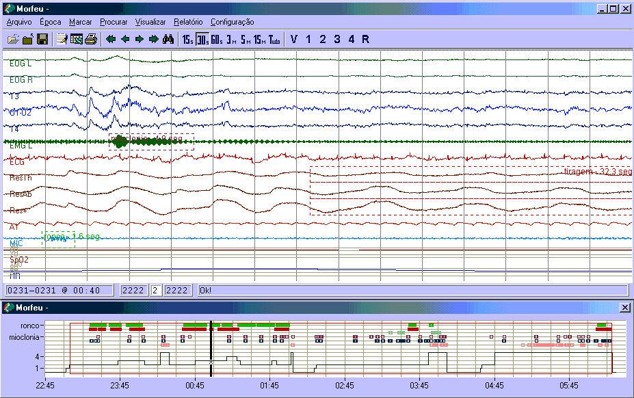
Task: Open the Procurar menu
Action: click(114, 22)
